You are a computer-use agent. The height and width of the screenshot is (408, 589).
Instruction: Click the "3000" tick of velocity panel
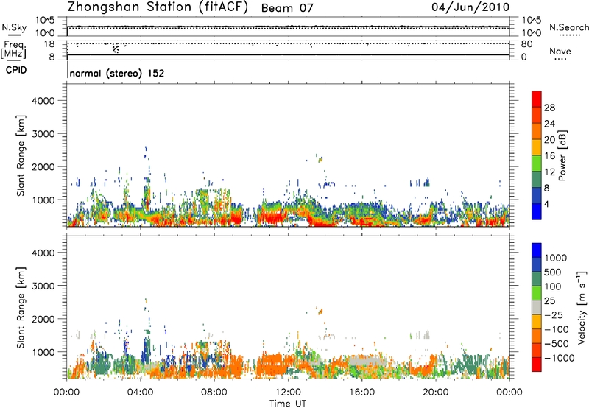[x=43, y=286]
